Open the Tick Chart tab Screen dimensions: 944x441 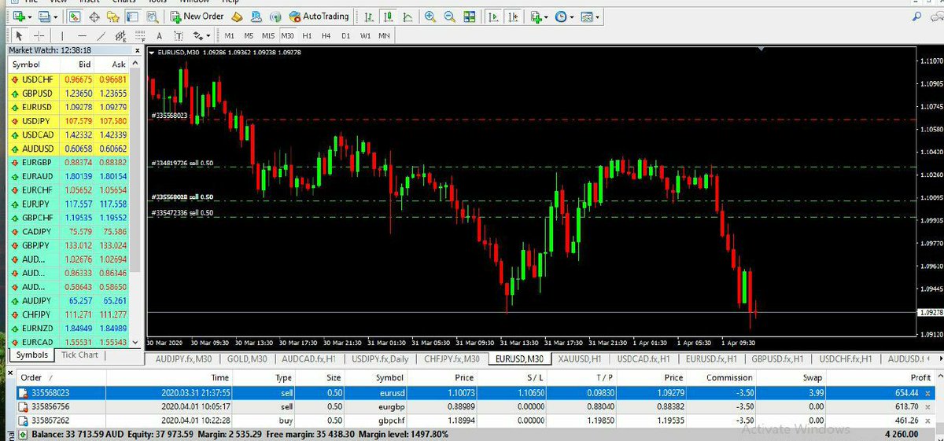(x=80, y=355)
